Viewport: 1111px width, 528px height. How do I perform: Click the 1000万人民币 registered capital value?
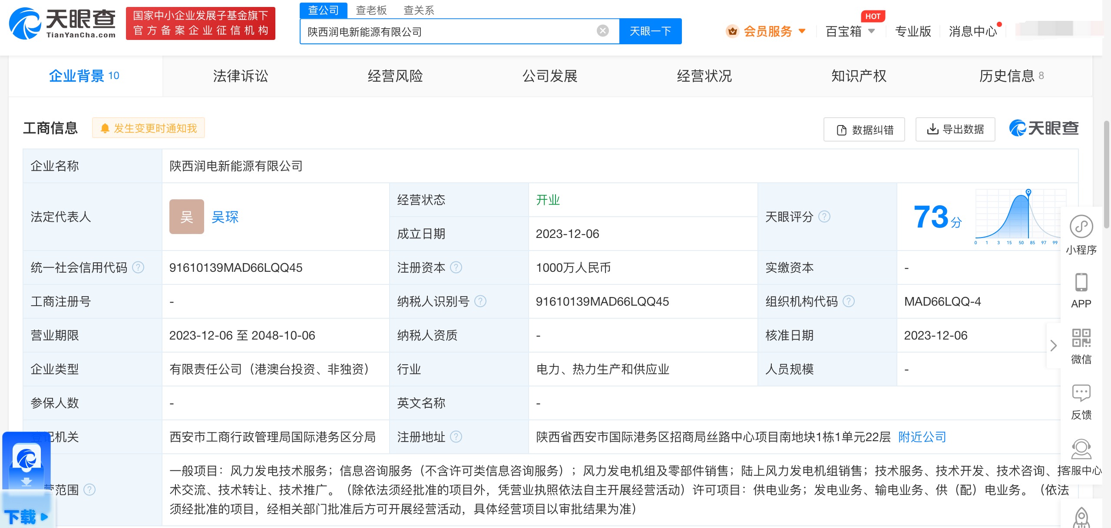coord(573,267)
